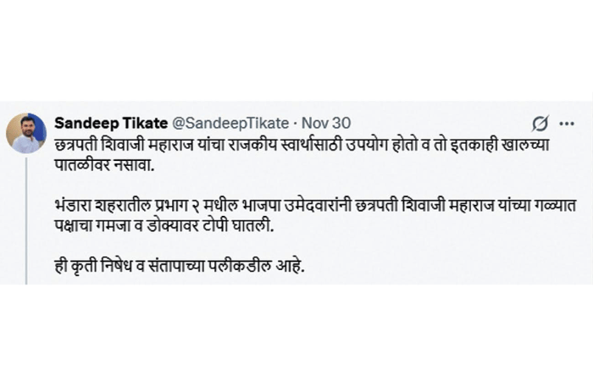
Task: Open the @SandeepTikate handle link
Action: 230,123
